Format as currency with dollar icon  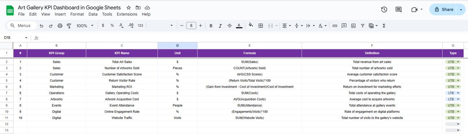click(103, 26)
